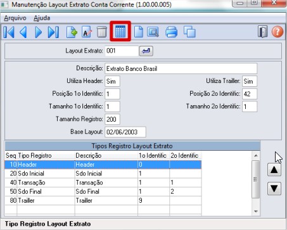
Task: Click the blank page icon
Action: pyautogui.click(x=139, y=32)
